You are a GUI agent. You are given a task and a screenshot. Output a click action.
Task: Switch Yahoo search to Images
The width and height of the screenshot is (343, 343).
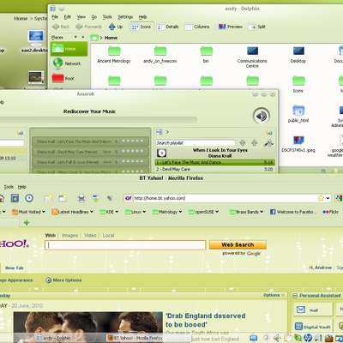(69, 235)
